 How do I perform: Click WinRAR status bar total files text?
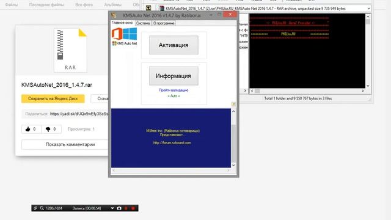pos(298,98)
